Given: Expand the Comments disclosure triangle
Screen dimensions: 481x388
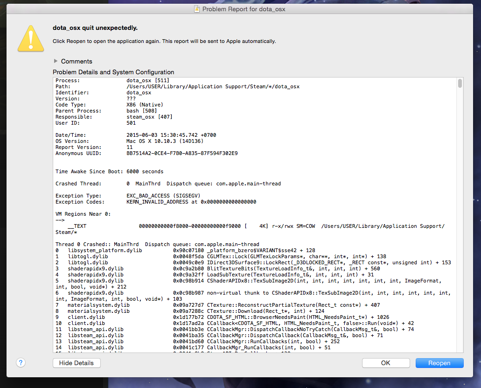Looking at the screenshot, I should (56, 61).
